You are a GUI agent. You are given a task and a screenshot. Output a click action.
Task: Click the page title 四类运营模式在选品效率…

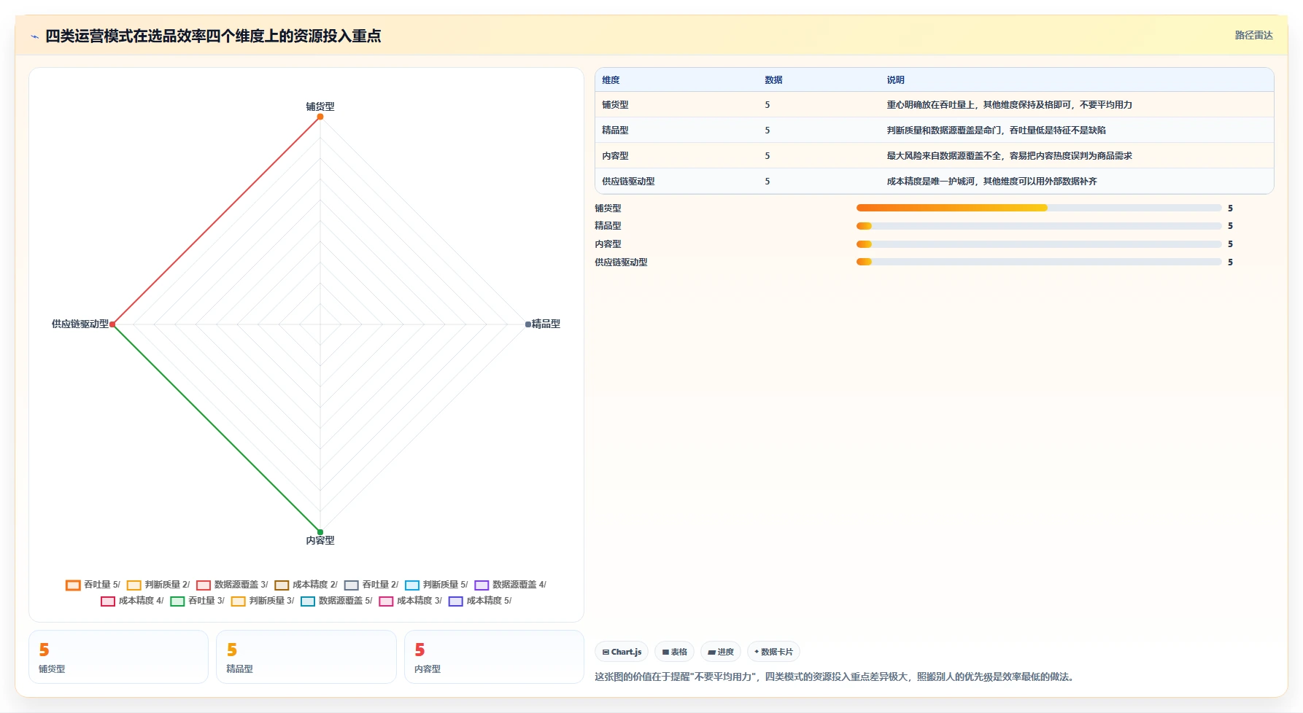coord(213,36)
